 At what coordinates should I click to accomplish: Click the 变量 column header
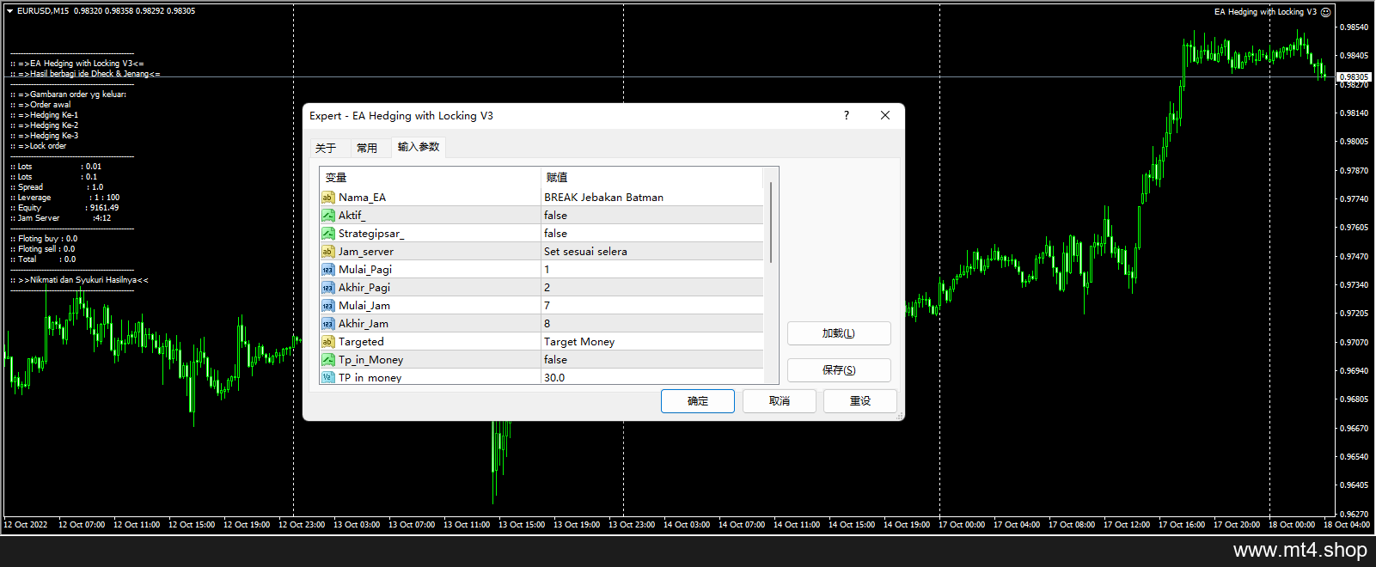pyautogui.click(x=430, y=178)
